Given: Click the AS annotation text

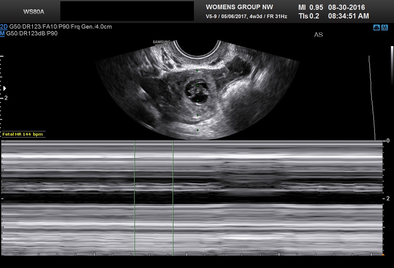Looking at the screenshot, I should coord(318,35).
